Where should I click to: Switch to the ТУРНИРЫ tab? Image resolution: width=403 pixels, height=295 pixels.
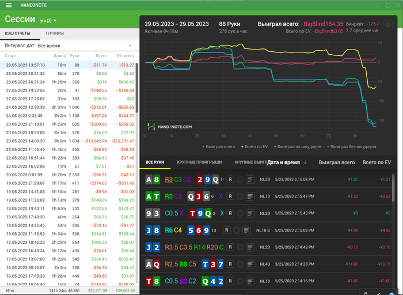55,33
